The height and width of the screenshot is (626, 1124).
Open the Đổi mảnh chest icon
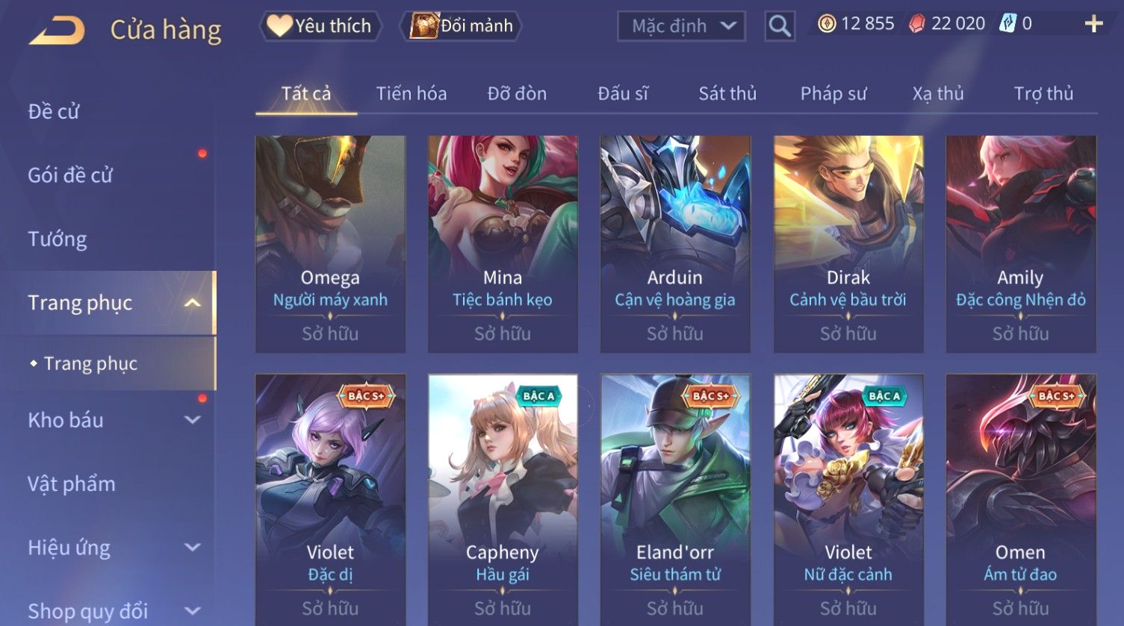pyautogui.click(x=423, y=25)
